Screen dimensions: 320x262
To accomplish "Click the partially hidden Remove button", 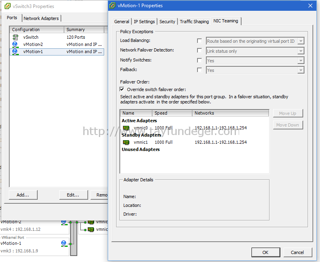I will (x=99, y=195).
